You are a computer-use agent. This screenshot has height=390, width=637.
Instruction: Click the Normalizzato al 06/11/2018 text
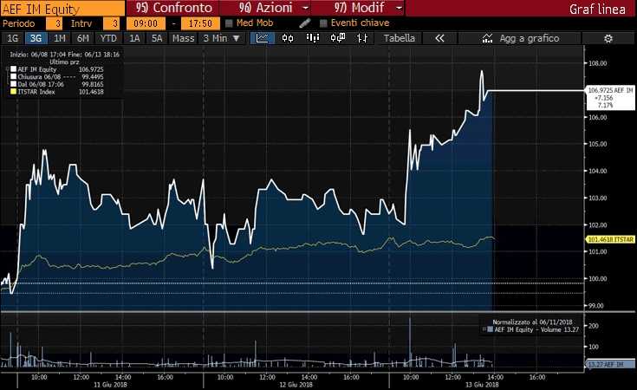click(532, 322)
